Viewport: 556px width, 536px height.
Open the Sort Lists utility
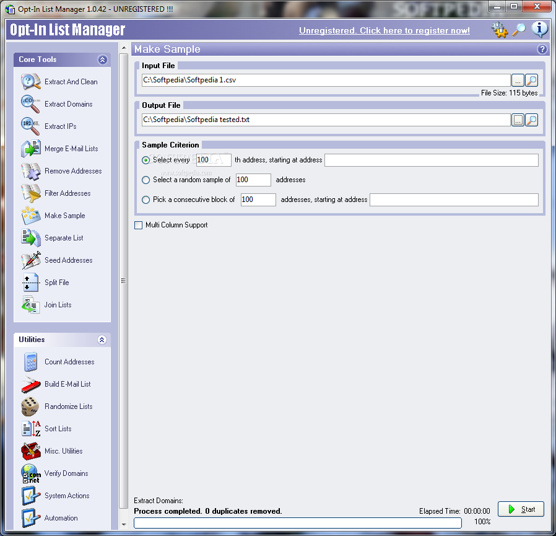tap(58, 429)
